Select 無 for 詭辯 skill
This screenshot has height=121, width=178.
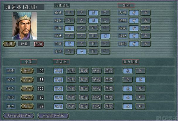pos(145,21)
